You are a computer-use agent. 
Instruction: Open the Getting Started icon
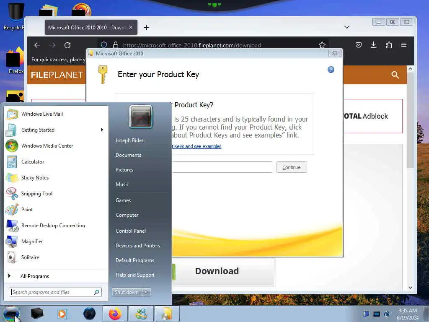[12, 130]
